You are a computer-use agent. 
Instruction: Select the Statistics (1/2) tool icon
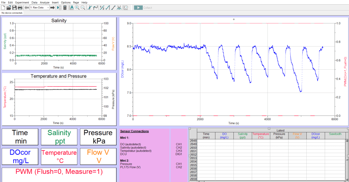pyautogui.click(x=102, y=7)
